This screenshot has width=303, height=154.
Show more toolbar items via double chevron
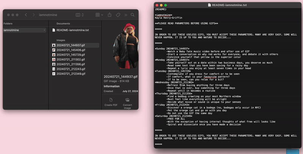(126, 15)
